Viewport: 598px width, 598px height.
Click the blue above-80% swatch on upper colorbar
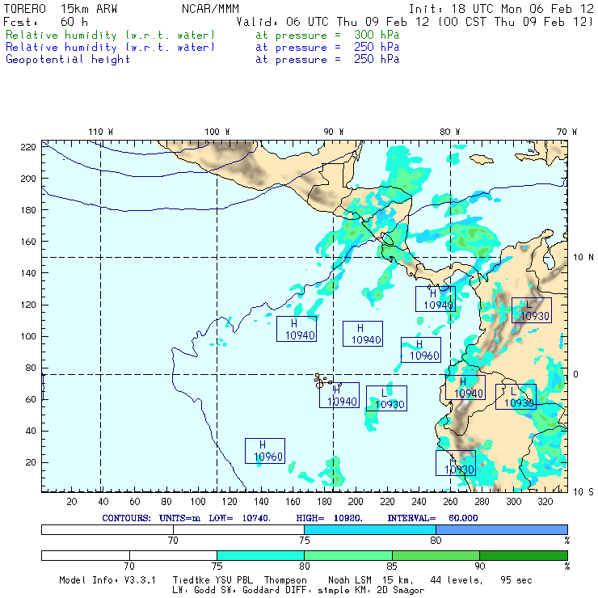tap(501, 529)
